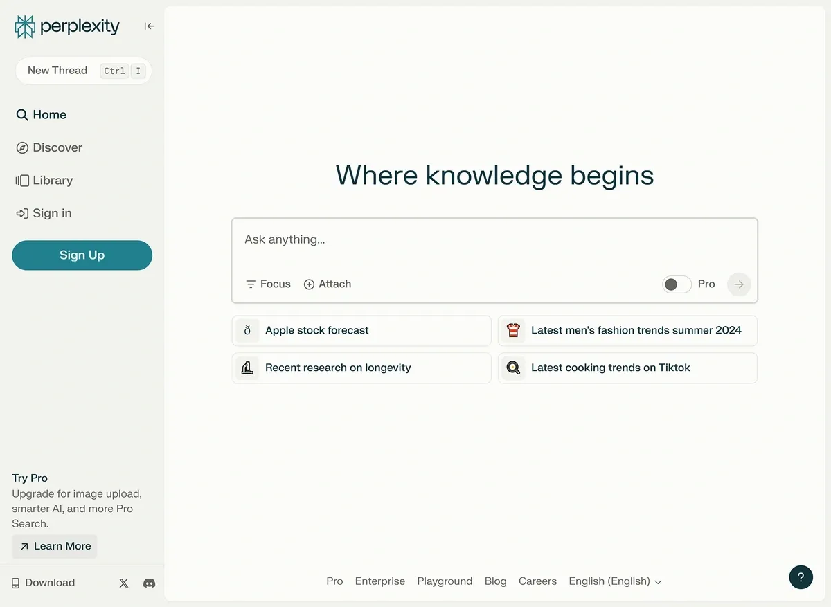Choose Recent research on longevity suggestion

(x=361, y=368)
